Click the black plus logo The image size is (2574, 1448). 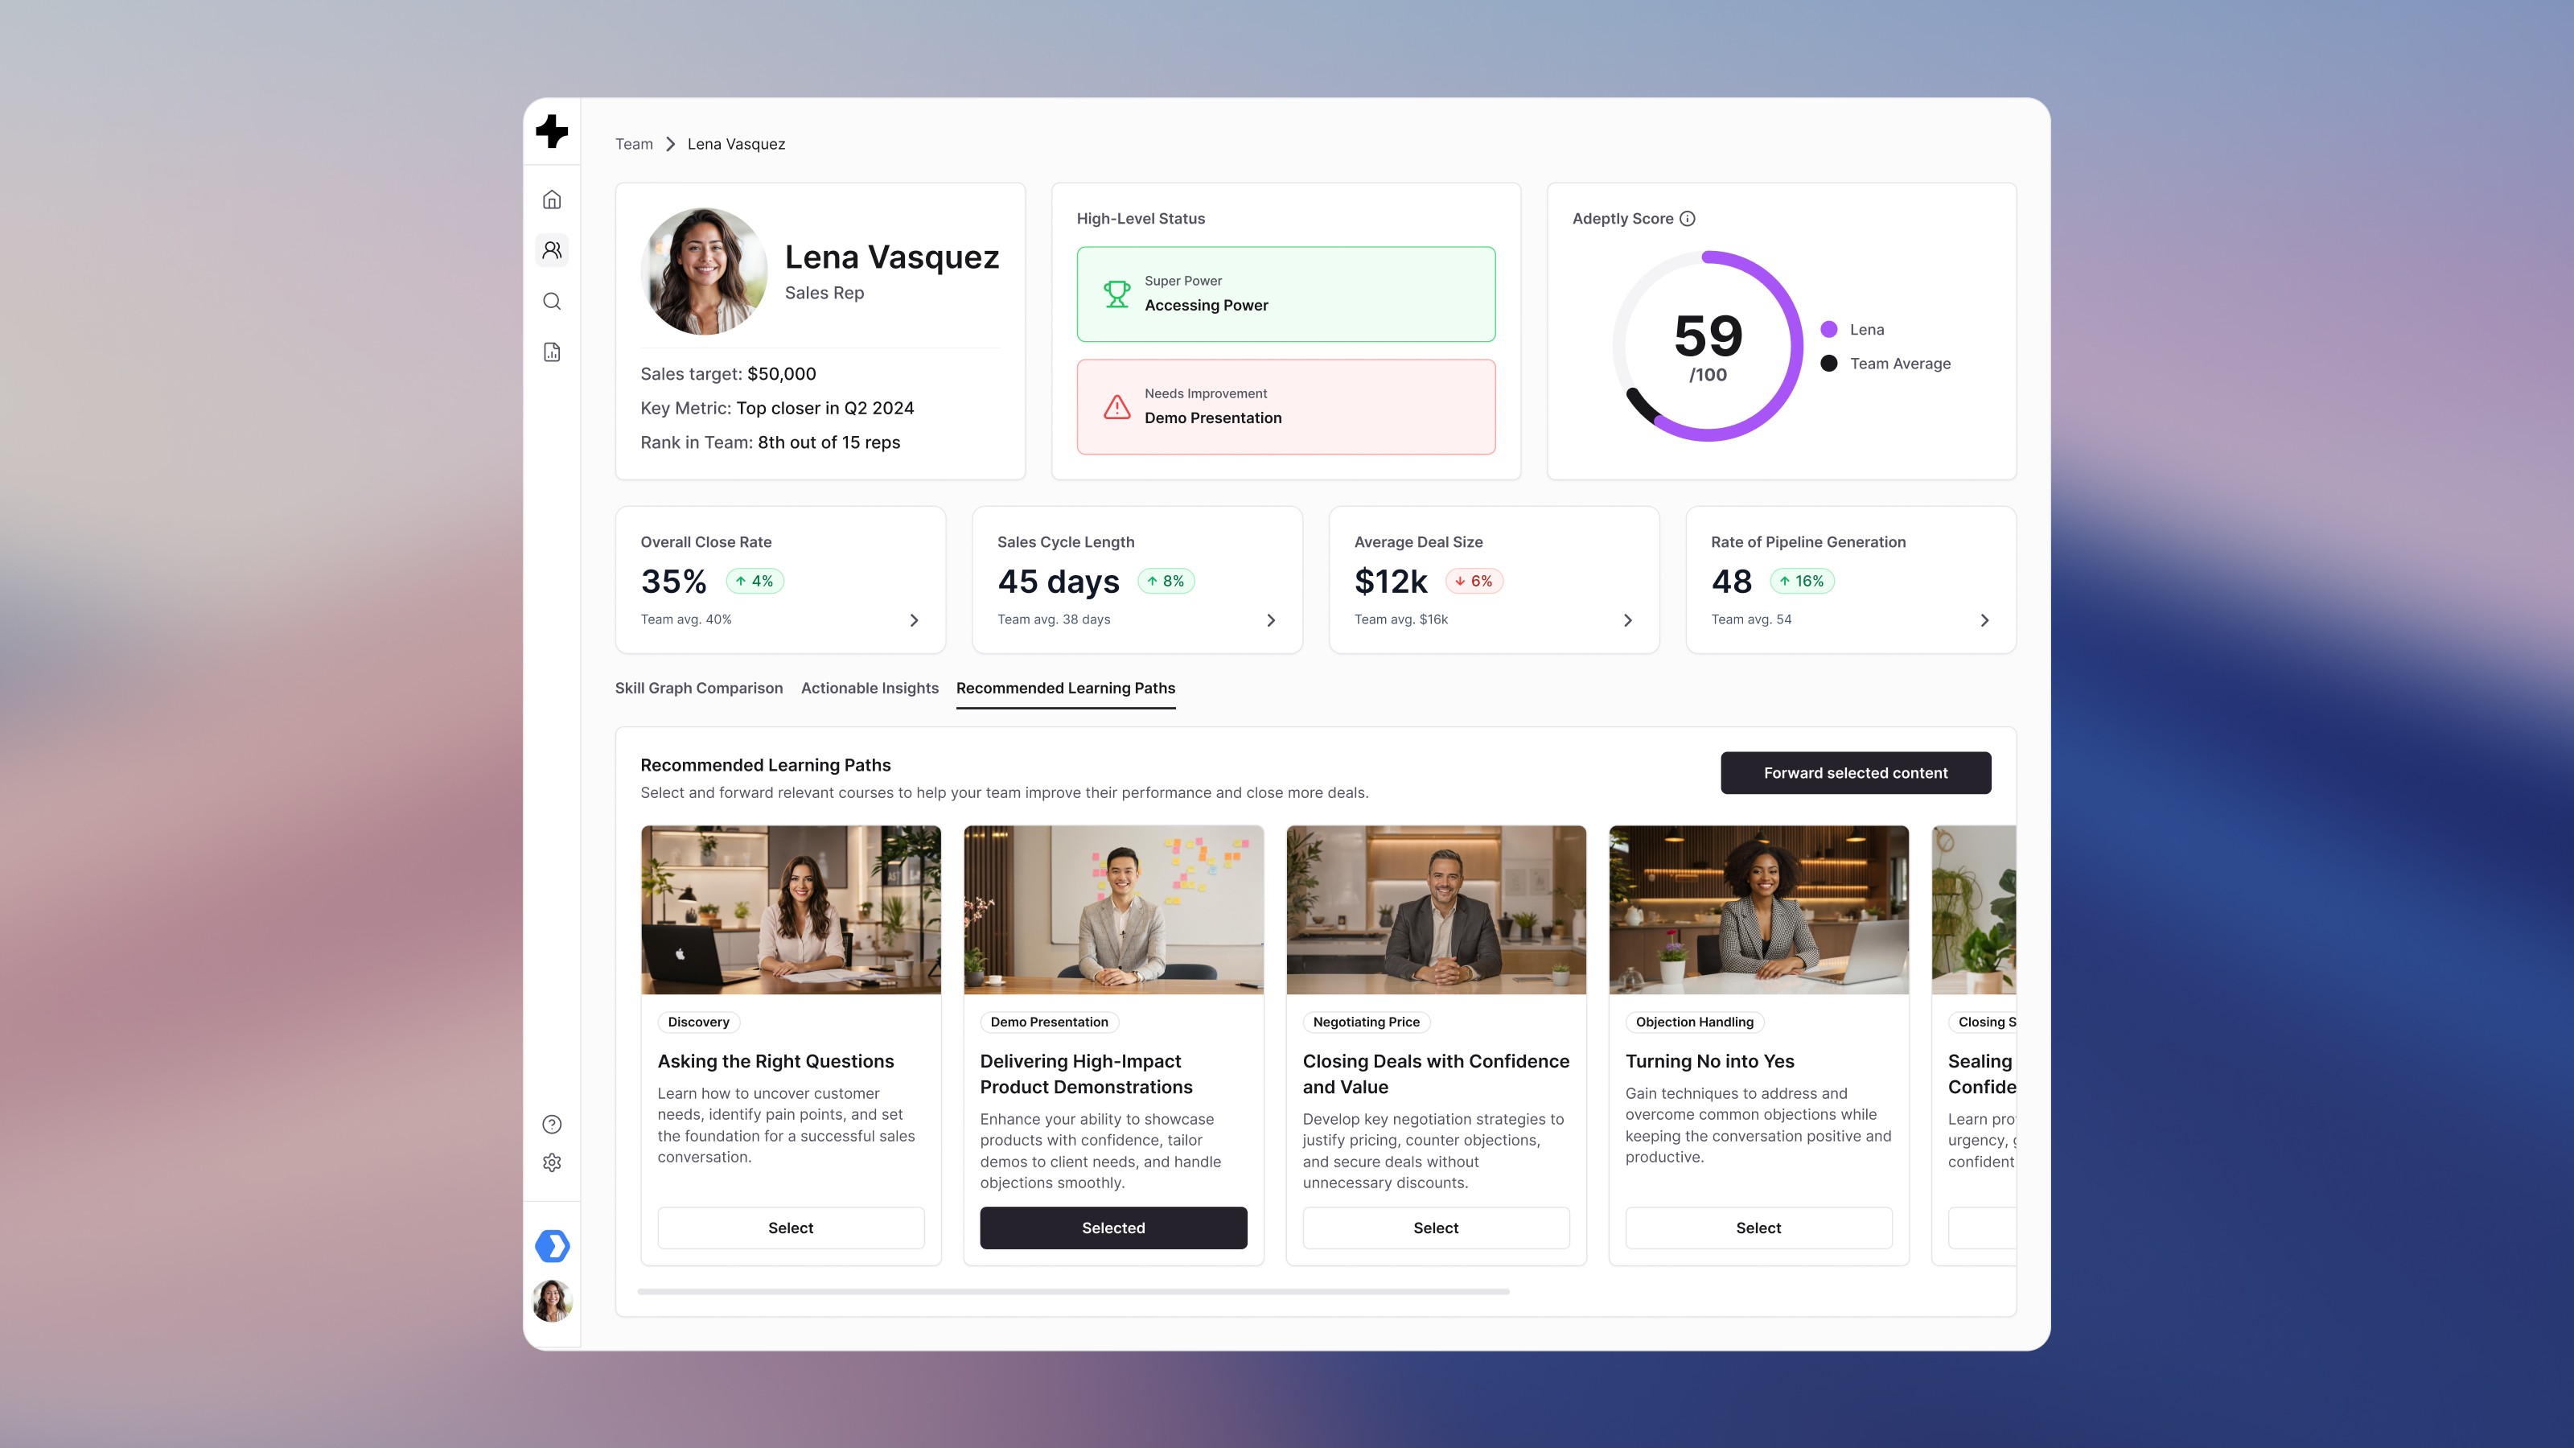pyautogui.click(x=552, y=131)
